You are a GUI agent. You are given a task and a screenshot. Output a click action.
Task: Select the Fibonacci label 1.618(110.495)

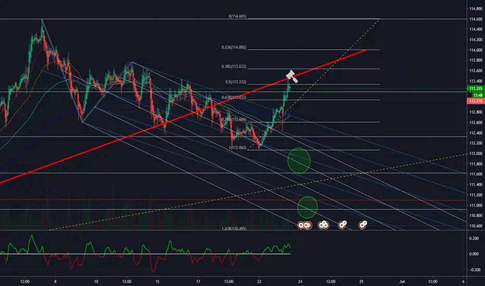234,228
